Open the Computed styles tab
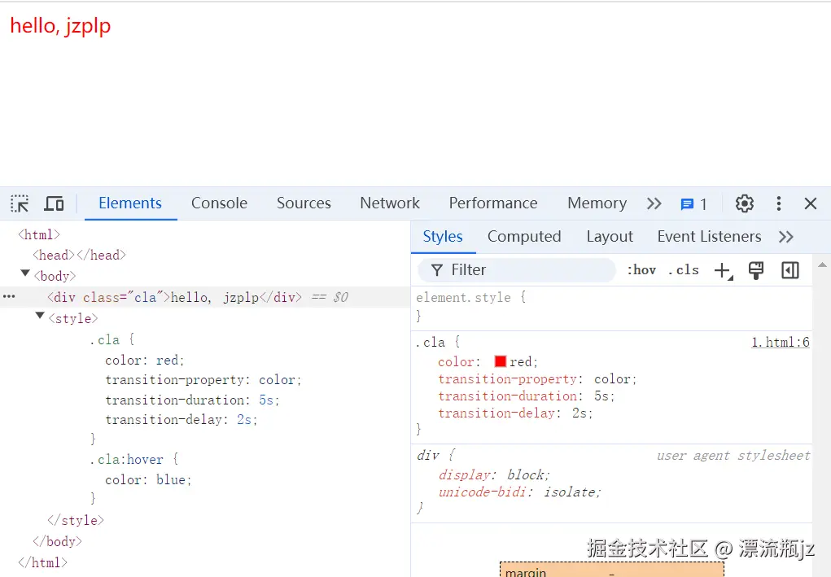 point(523,236)
